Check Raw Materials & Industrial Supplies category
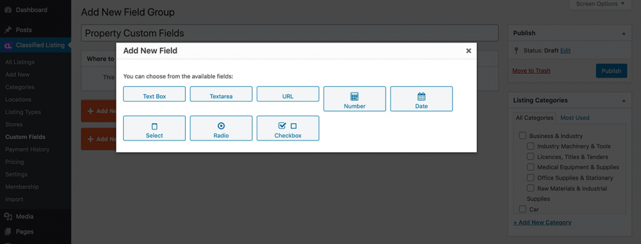Image resolution: width=641 pixels, height=244 pixels. pyautogui.click(x=531, y=188)
